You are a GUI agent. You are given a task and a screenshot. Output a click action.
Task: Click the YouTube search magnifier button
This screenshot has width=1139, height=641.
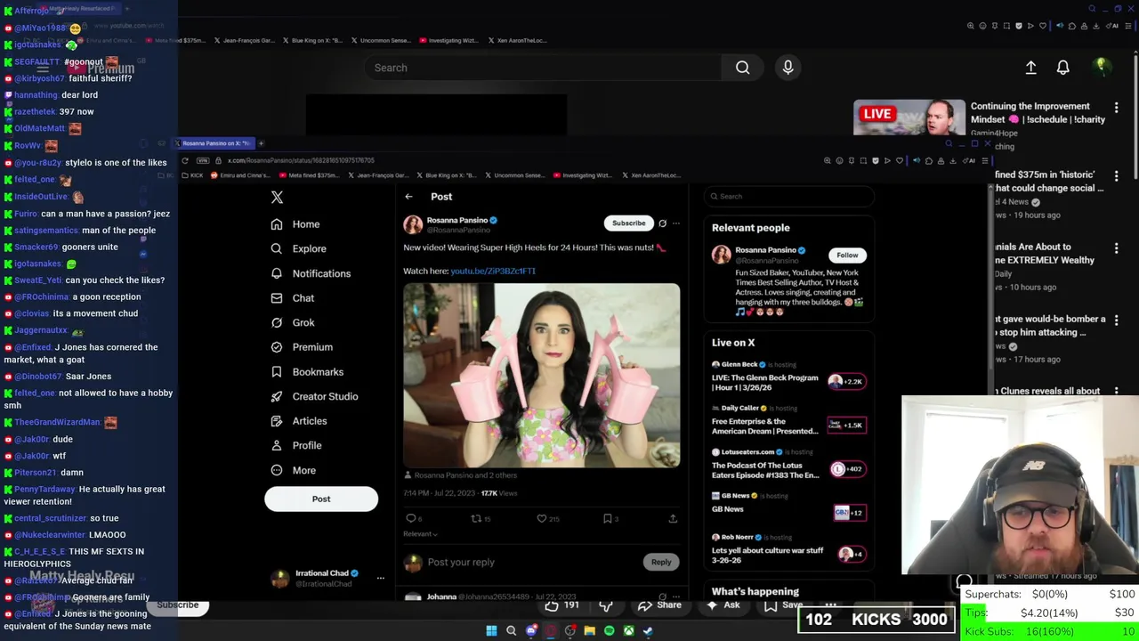(x=742, y=68)
